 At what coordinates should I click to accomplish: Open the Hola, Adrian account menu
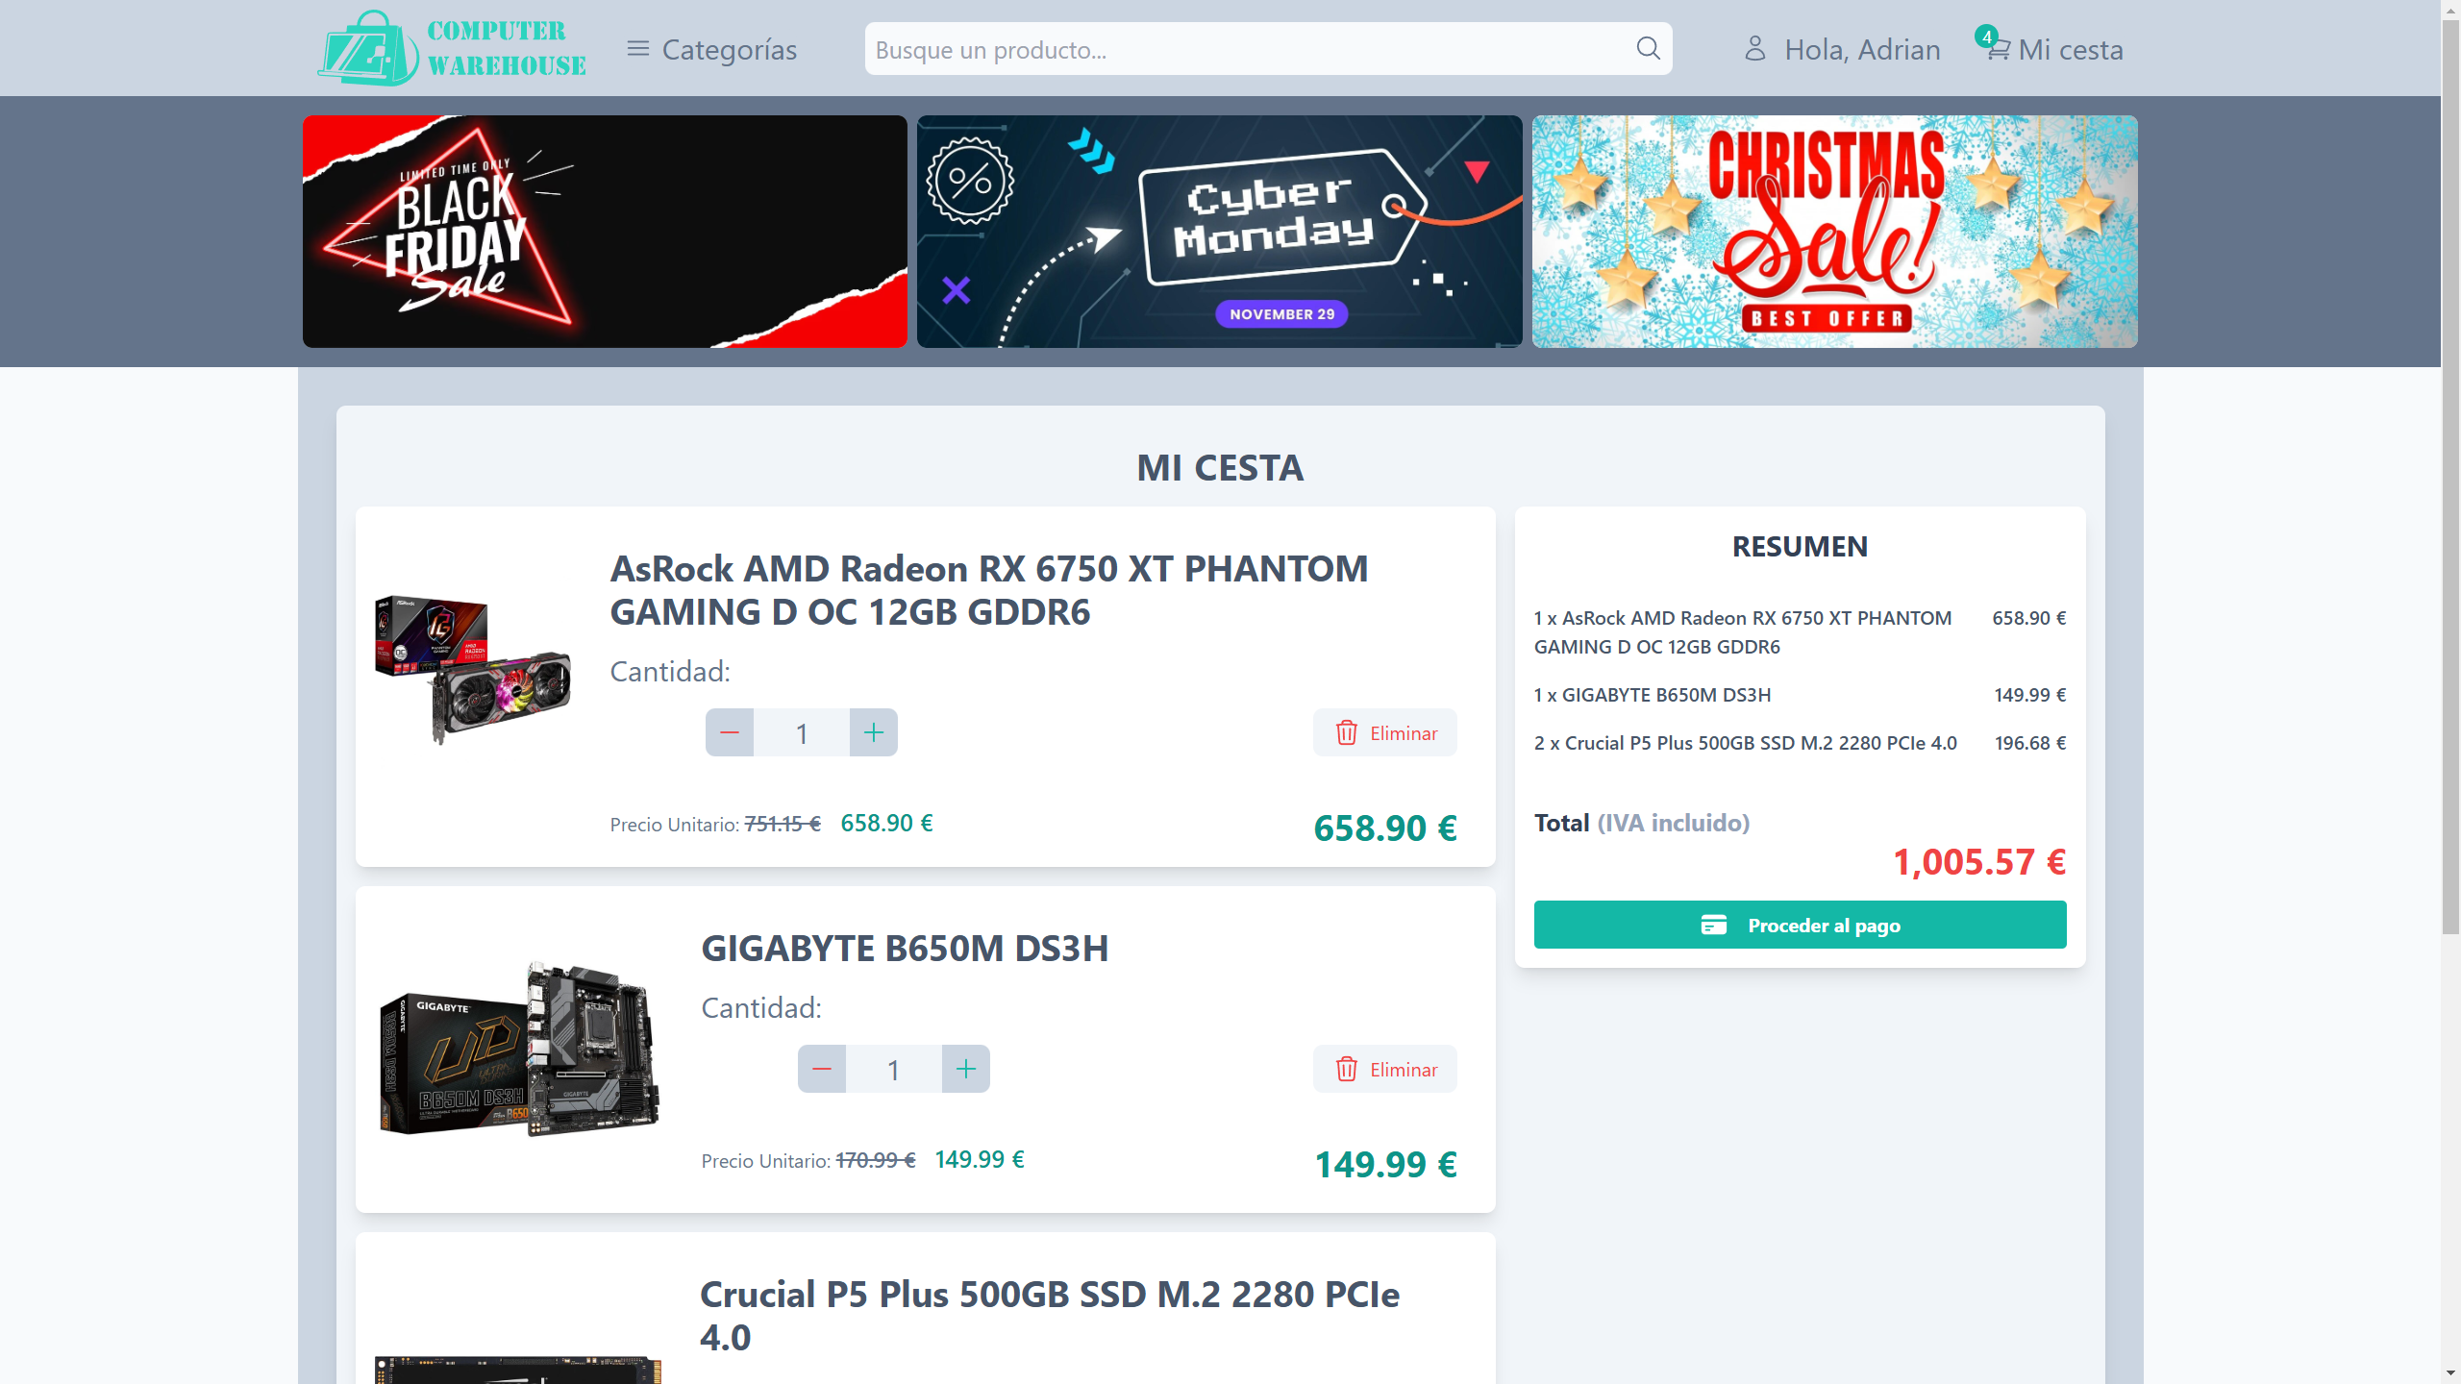coord(1843,49)
